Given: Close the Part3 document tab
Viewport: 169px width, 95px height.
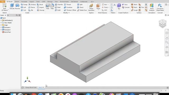Looking at the screenshot, I should pos(43,87).
